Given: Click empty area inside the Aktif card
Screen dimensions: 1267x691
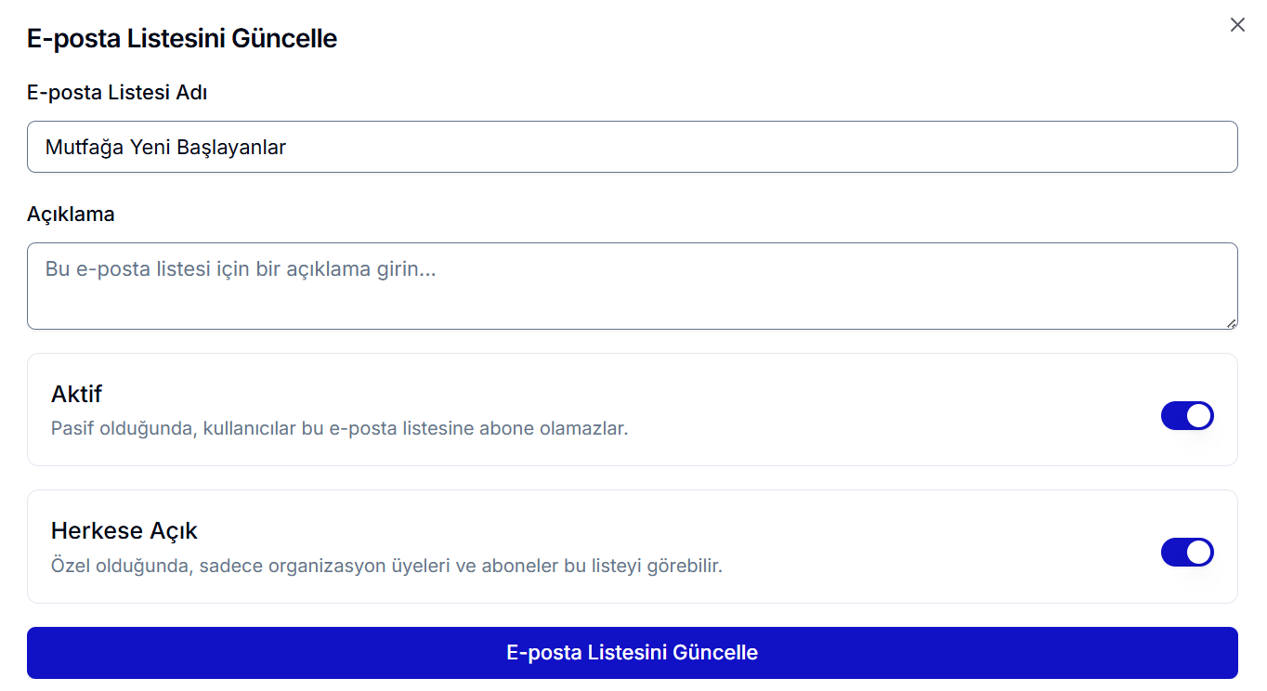Looking at the screenshot, I should pos(882,409).
